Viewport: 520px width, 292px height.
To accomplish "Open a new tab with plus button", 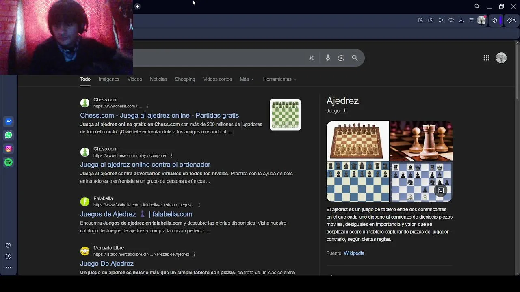I will click(137, 6).
